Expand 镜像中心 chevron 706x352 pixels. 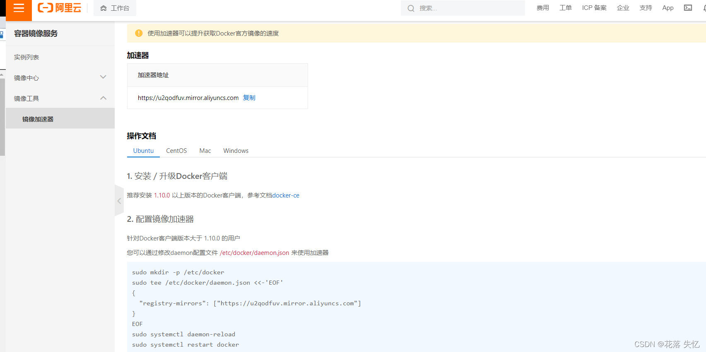(103, 77)
